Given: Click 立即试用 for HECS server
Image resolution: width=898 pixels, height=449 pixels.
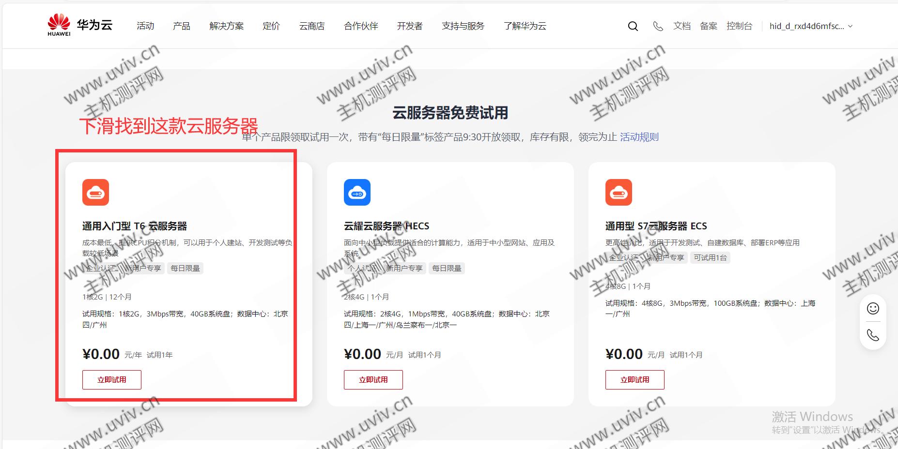Looking at the screenshot, I should pyautogui.click(x=373, y=380).
